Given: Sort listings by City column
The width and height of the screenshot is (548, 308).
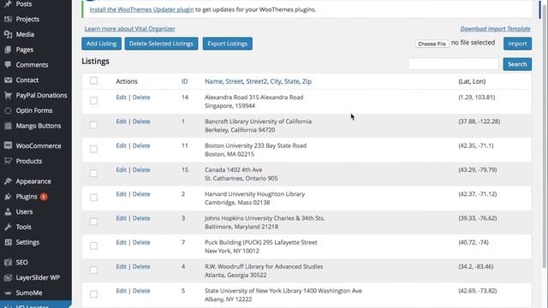Looking at the screenshot, I should (x=276, y=81).
